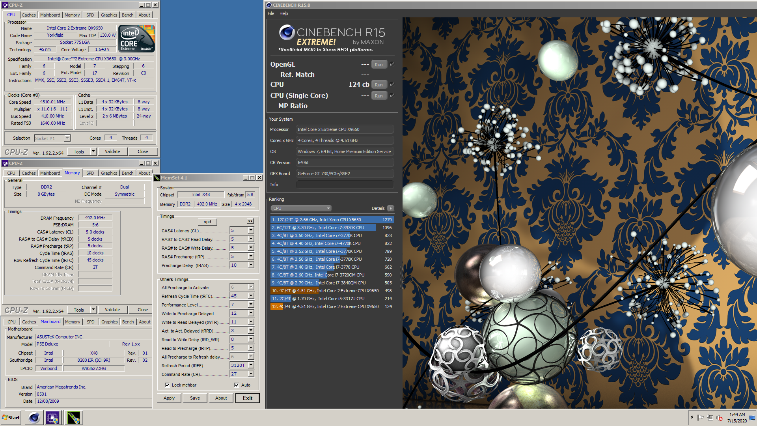Run the CPU benchmark

[379, 84]
